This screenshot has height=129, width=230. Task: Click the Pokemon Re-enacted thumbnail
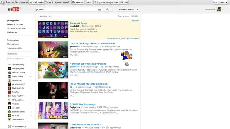(53, 70)
